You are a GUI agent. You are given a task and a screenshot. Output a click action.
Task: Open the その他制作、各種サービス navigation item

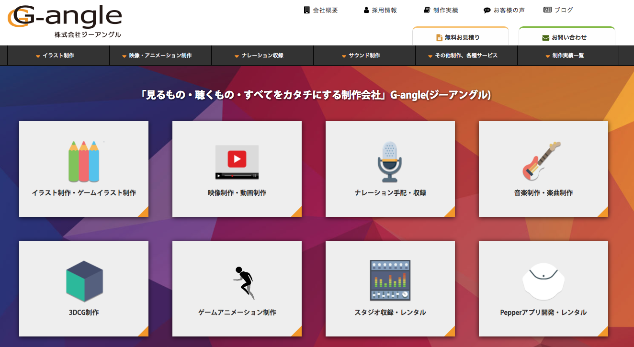[x=466, y=56]
